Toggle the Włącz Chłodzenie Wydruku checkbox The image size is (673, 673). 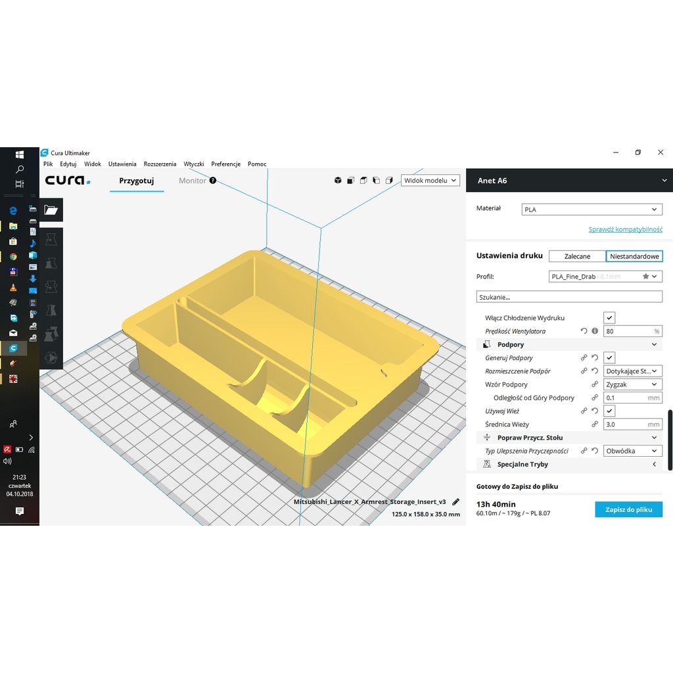(609, 317)
